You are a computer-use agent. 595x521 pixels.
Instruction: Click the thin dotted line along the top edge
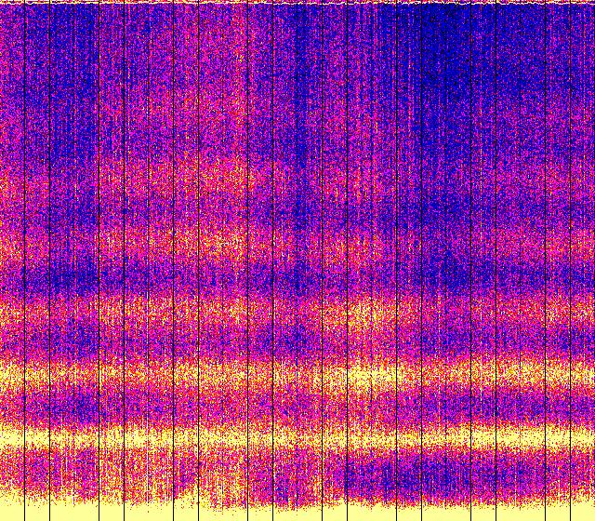click(297, 3)
